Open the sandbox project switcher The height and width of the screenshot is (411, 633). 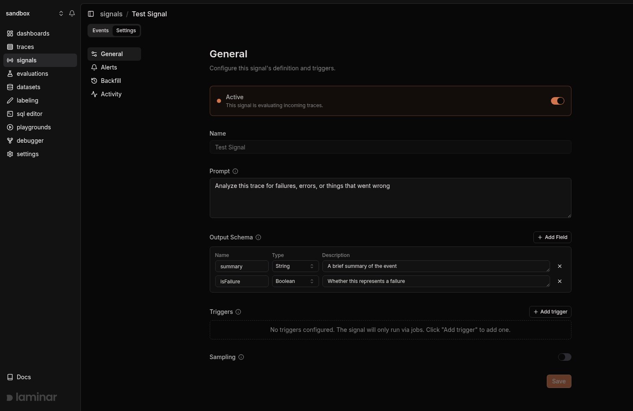(34, 13)
